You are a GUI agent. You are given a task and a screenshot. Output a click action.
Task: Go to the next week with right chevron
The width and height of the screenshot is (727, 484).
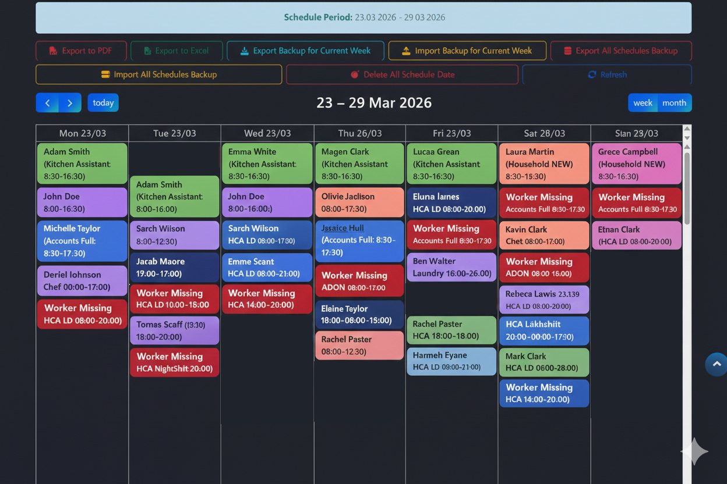[x=70, y=103]
